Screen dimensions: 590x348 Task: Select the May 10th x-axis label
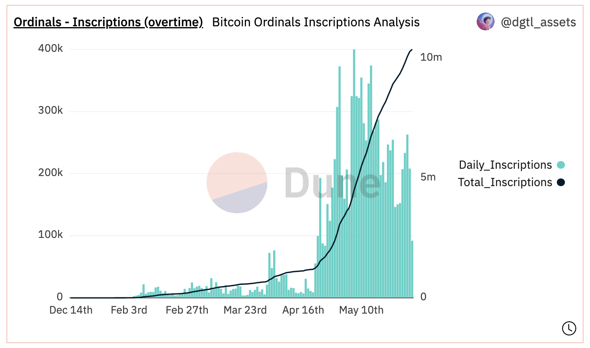coord(361,310)
